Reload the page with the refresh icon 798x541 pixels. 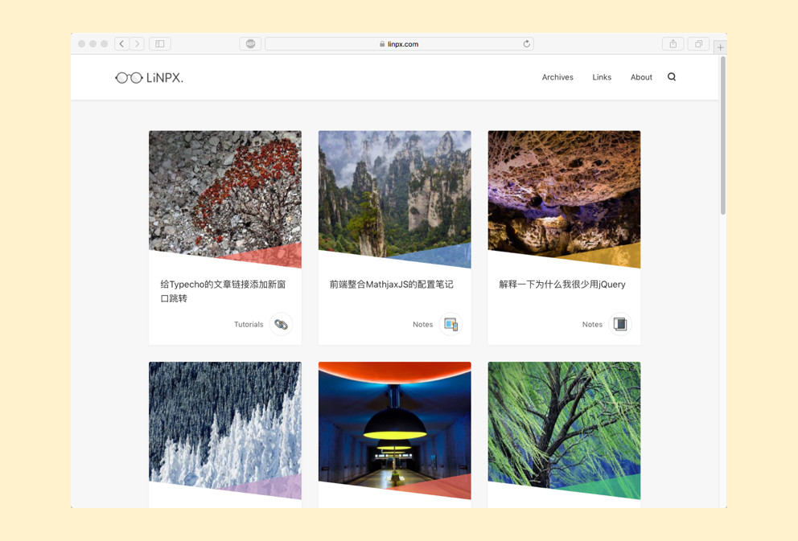tap(527, 43)
